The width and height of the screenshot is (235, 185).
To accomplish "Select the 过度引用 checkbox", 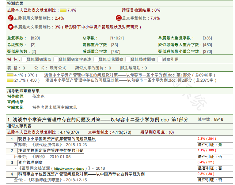I will 160,59.
